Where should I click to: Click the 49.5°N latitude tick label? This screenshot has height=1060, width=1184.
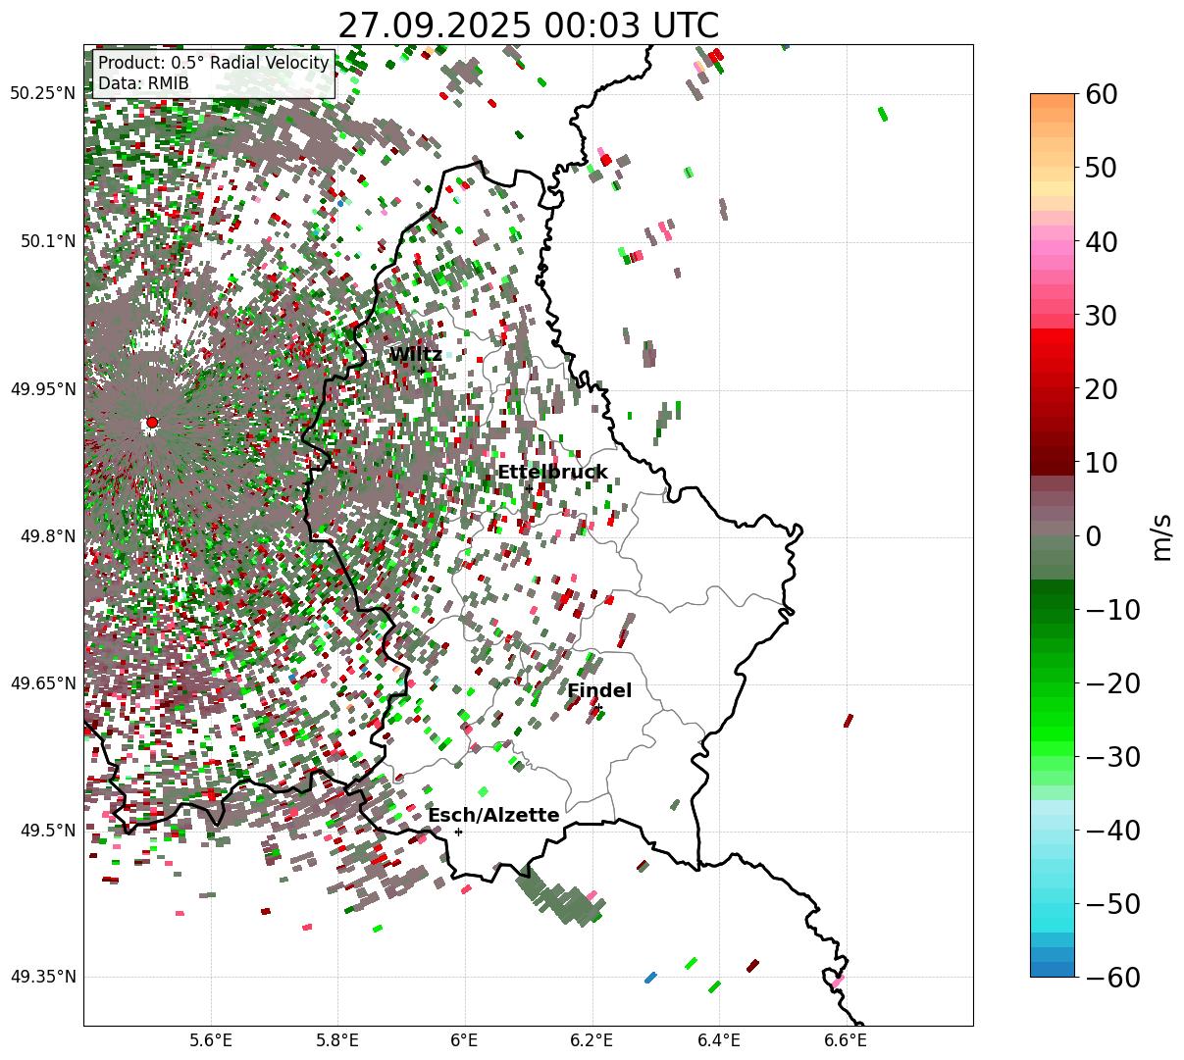(x=47, y=831)
